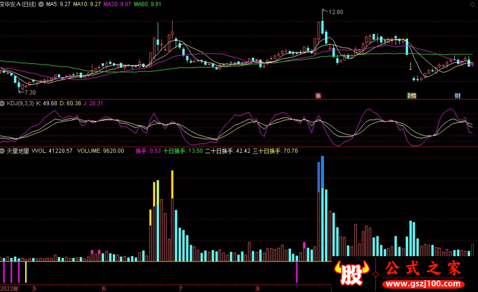Screen dimensions: 478x292
Task: Click the J: 28.31 value
Action: pos(93,103)
